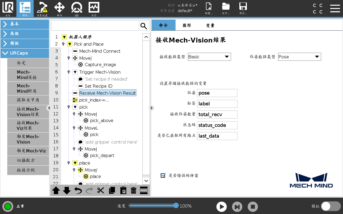Screen dimensions: 343x214
Task: Uncheck the 是否错误码弹窗 error popup option
Action: tap(163, 175)
